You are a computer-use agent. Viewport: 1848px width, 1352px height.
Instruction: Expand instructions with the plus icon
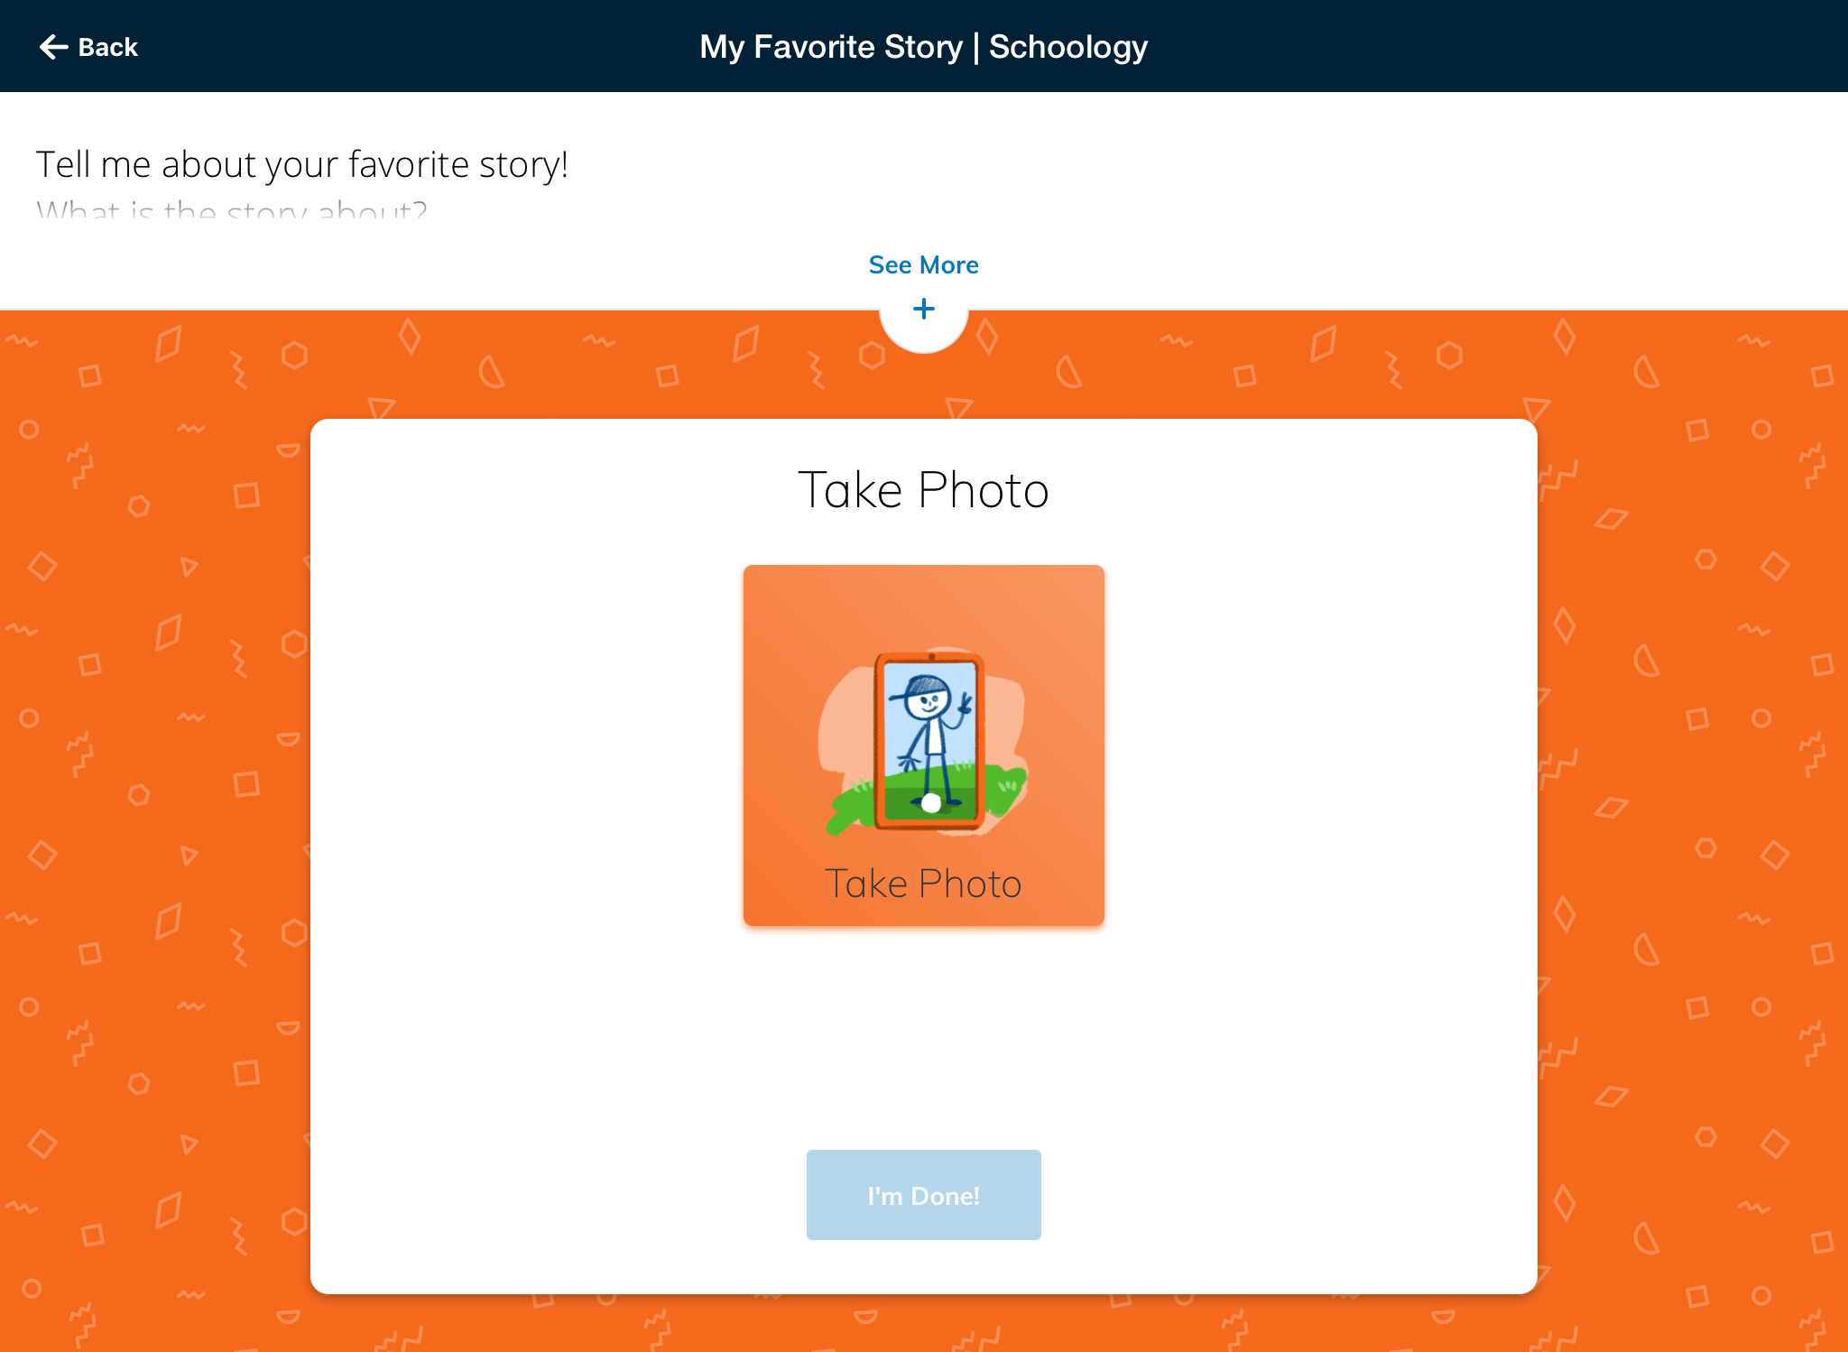click(x=923, y=310)
